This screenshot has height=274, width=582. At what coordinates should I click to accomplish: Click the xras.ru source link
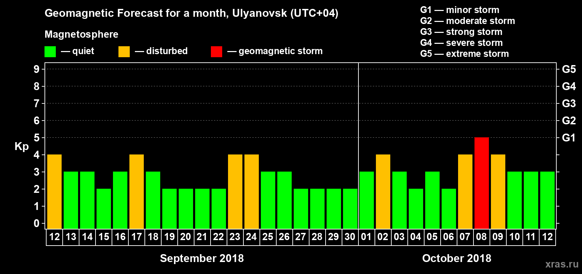pos(562,264)
